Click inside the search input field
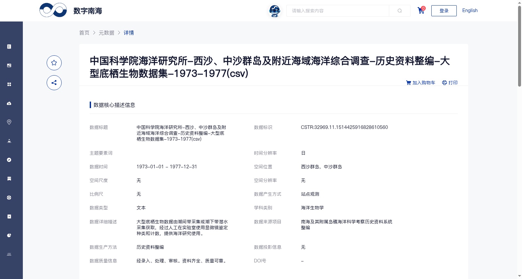Viewport: 522px width, 279px height. pos(338,11)
